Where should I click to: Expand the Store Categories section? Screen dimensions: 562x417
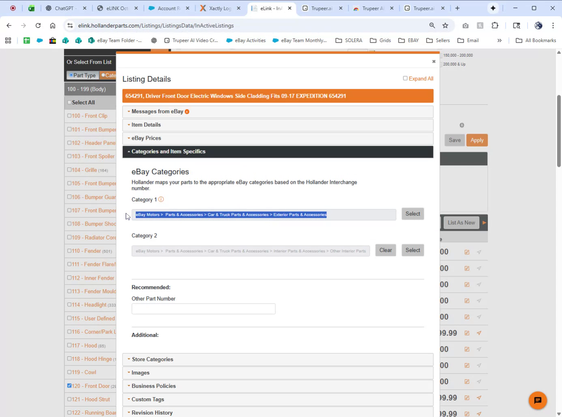(x=278, y=359)
